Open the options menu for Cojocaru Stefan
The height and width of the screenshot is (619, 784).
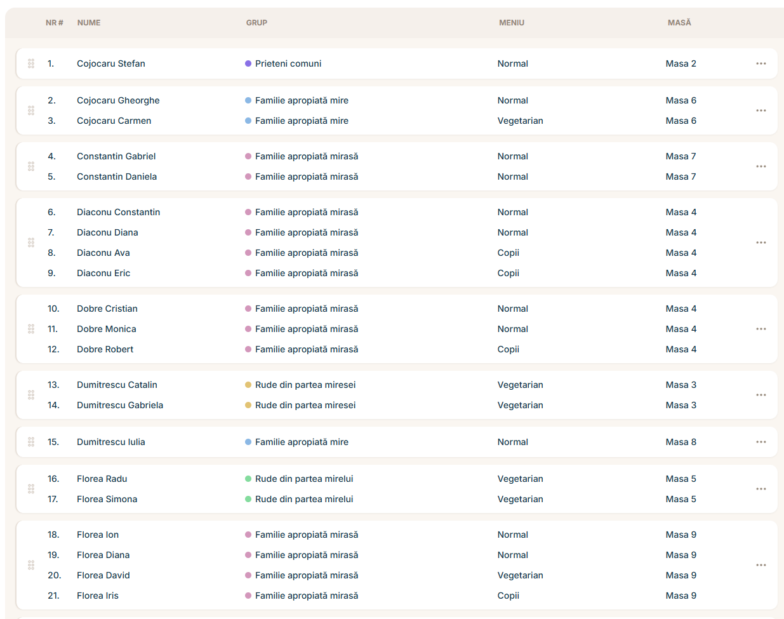click(761, 63)
